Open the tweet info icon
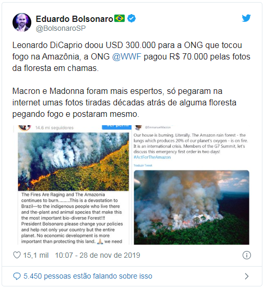The height and width of the screenshot is (288, 264). pos(247,255)
